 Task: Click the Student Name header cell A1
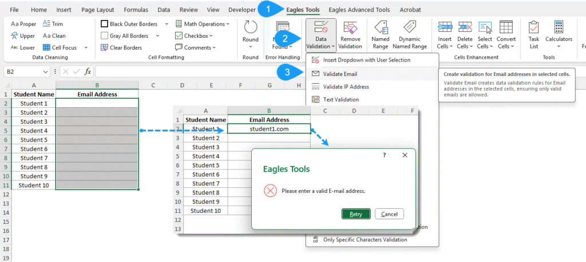click(x=34, y=94)
